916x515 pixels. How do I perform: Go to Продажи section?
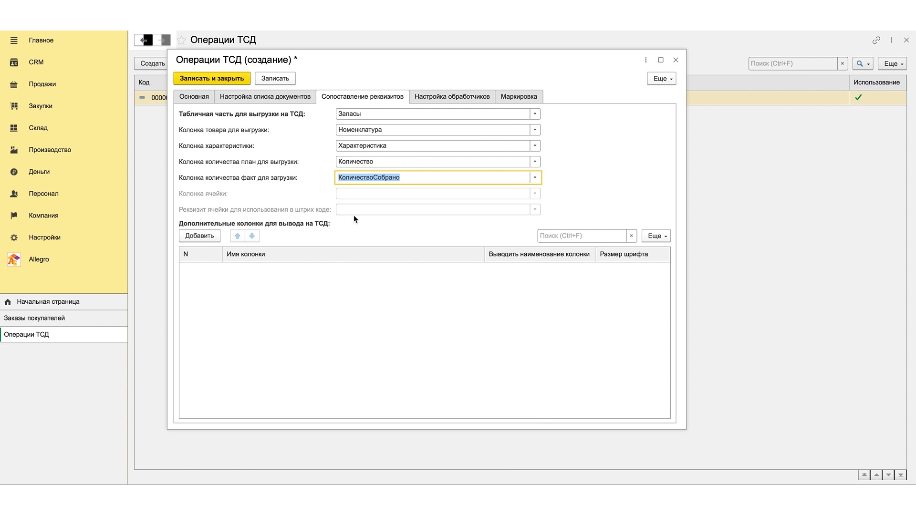pos(42,84)
